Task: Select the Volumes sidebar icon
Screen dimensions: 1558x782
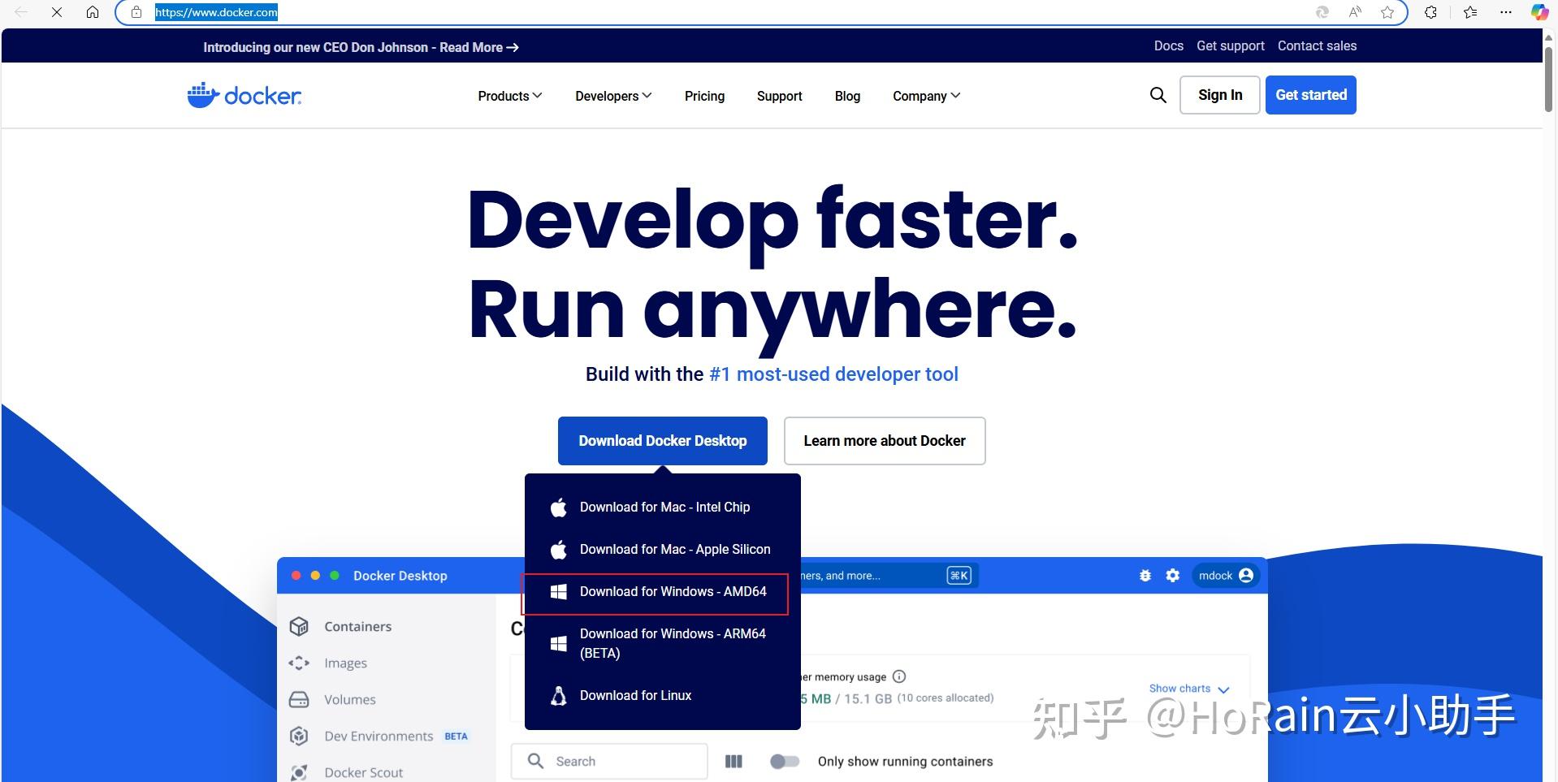Action: [x=299, y=699]
